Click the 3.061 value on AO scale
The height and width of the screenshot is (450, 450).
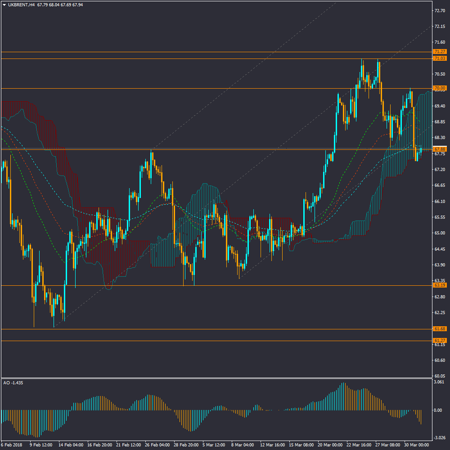click(440, 382)
